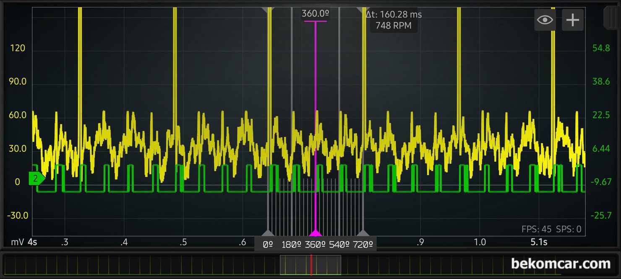Click the mV unit label

coord(18,242)
